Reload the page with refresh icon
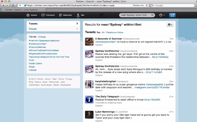 (147, 5)
